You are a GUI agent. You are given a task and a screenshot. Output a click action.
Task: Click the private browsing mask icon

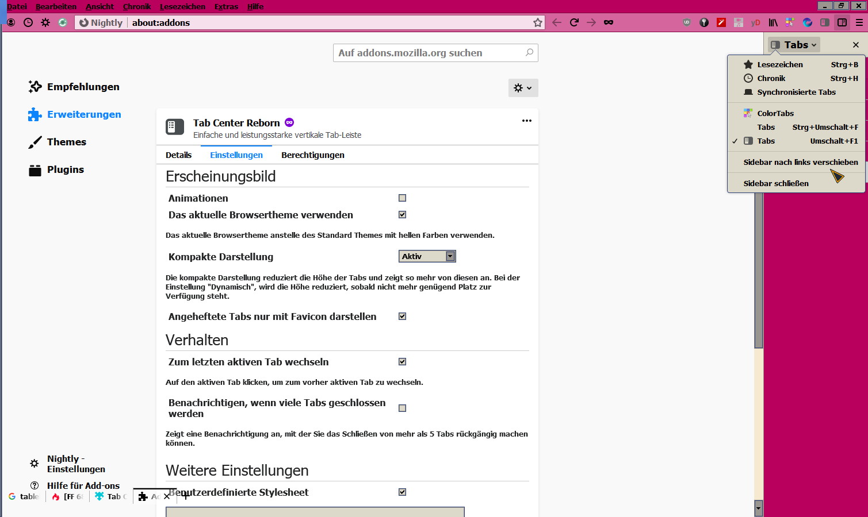click(609, 22)
